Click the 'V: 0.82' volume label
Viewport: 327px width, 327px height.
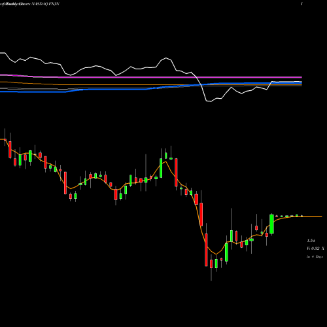point(313,249)
